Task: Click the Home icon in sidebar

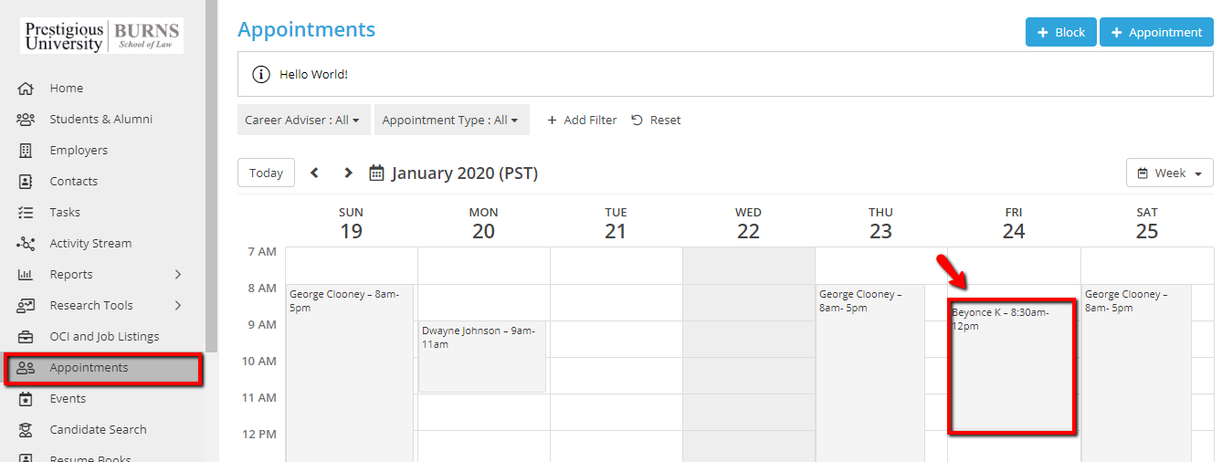Action: coord(26,89)
